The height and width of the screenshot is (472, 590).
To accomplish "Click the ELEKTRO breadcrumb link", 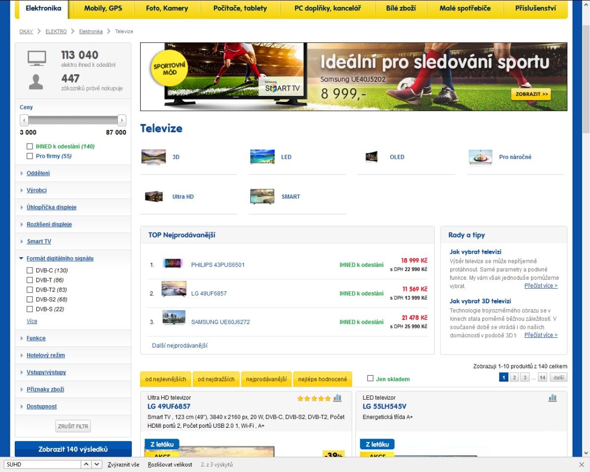I will pyautogui.click(x=56, y=31).
